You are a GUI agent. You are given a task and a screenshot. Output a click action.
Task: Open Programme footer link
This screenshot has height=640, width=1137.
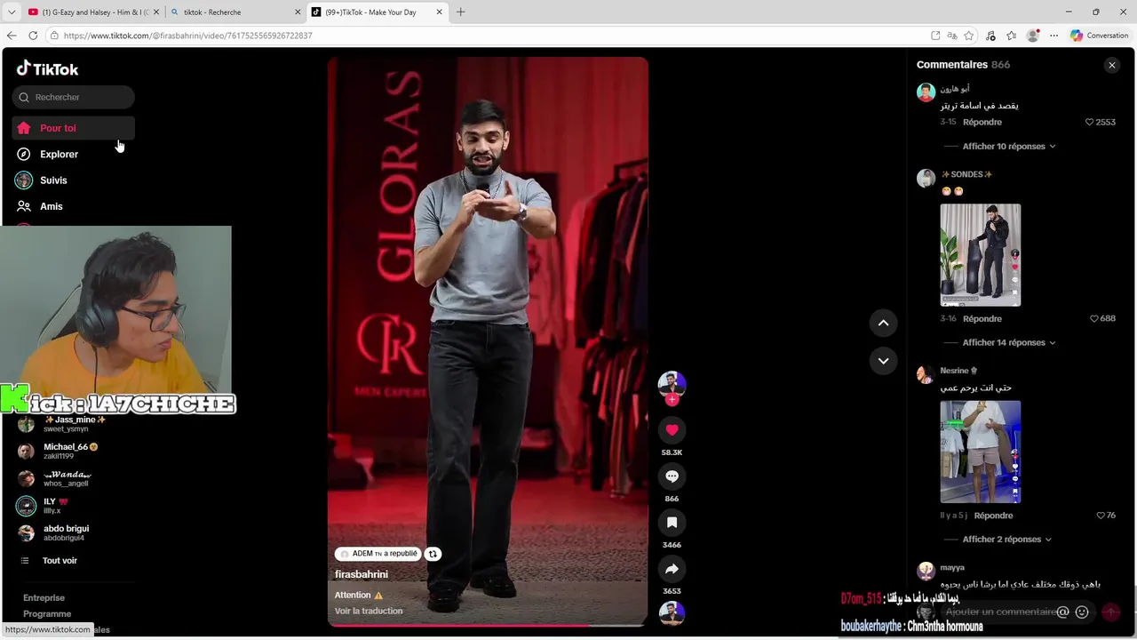(x=47, y=614)
